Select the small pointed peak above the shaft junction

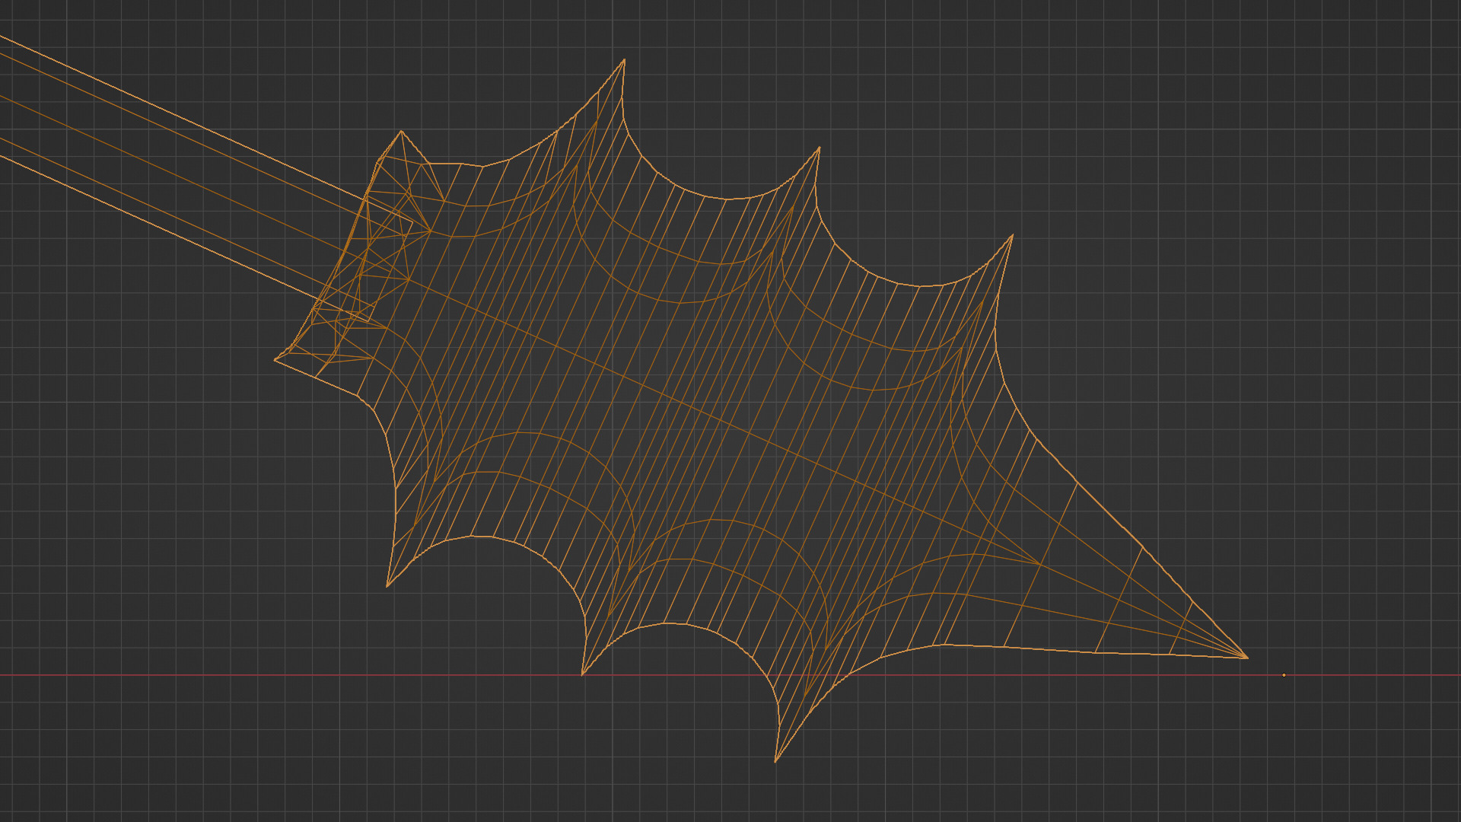tap(401, 132)
